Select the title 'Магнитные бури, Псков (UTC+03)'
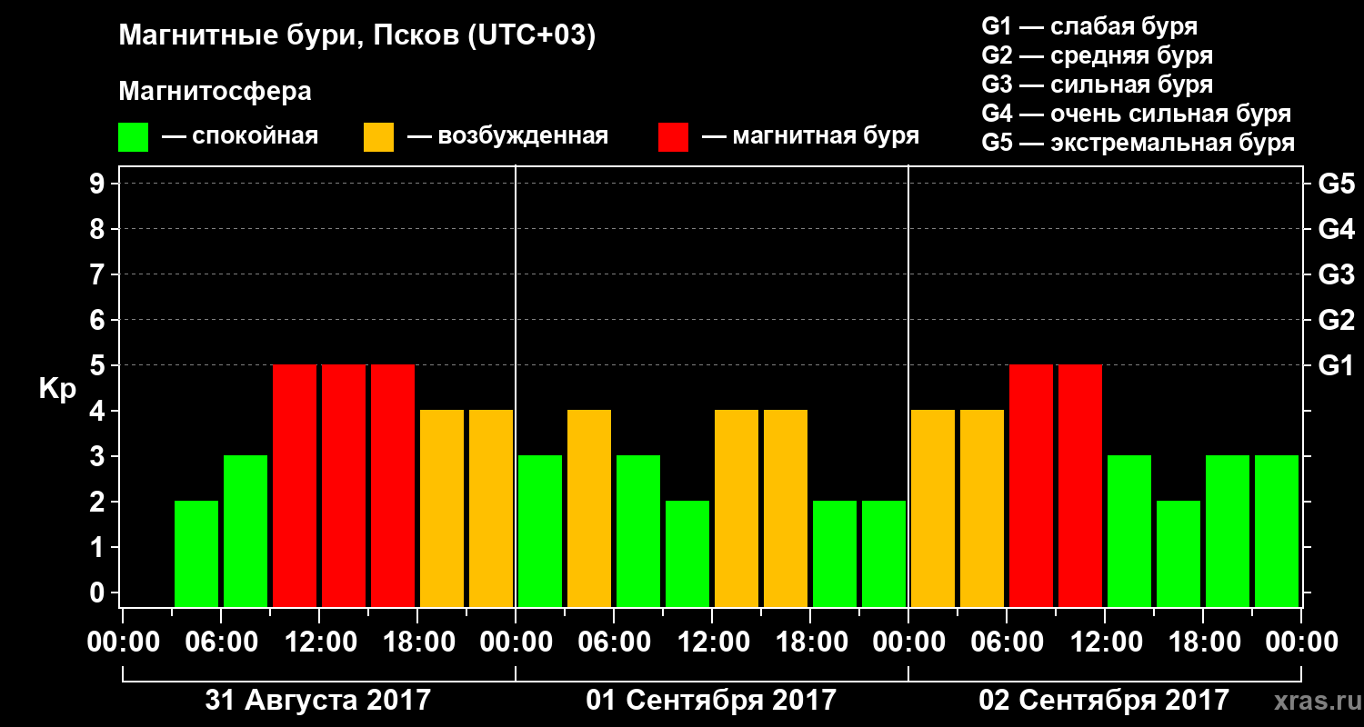 pos(357,37)
